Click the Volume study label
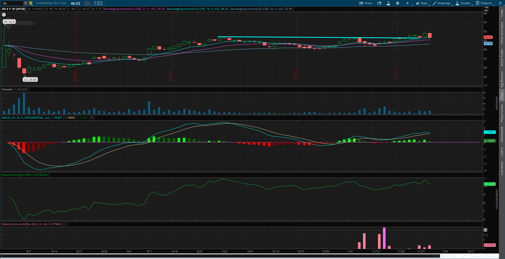The width and height of the screenshot is (505, 259). coord(7,89)
